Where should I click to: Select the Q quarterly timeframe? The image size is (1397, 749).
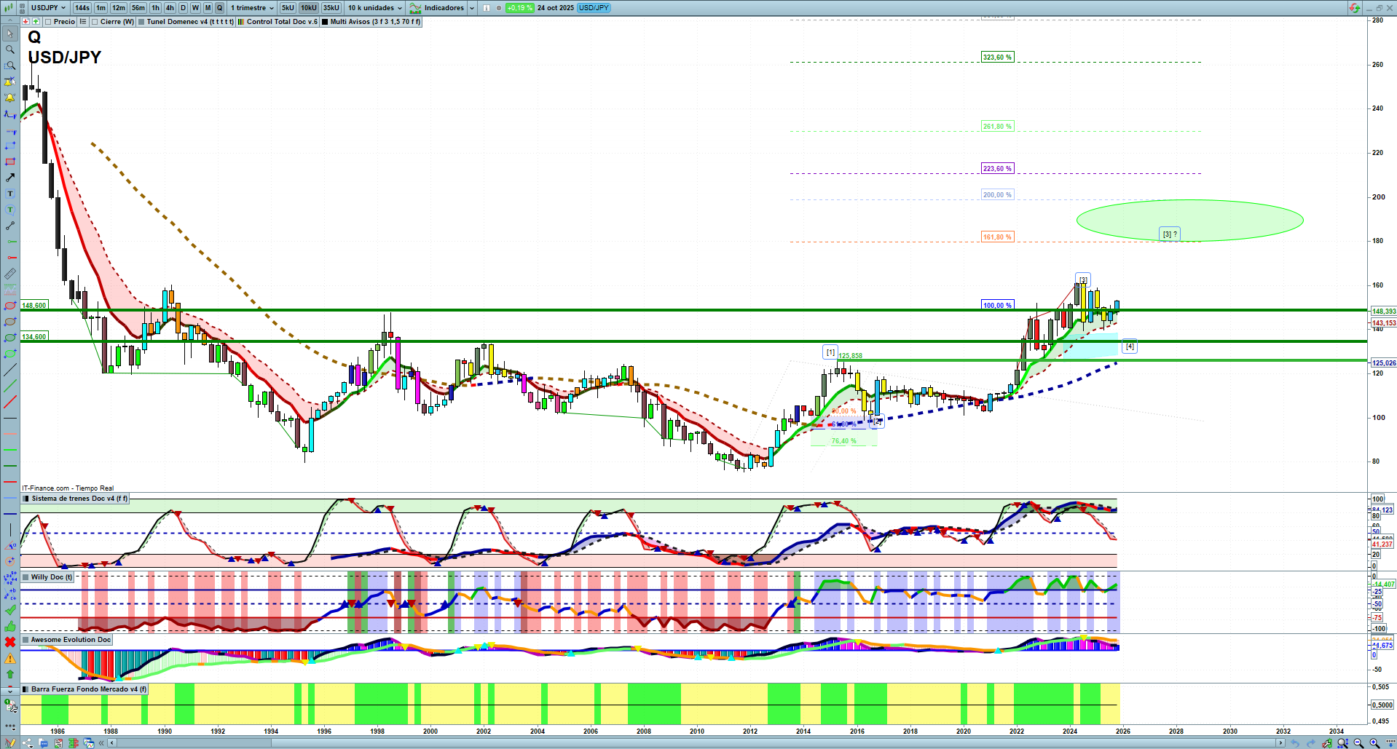219,8
